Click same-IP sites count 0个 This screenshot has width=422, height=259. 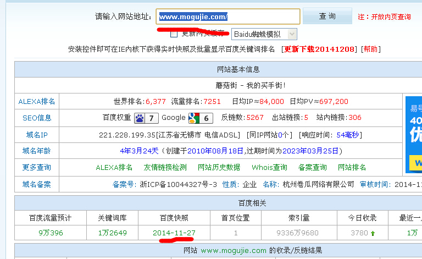point(284,135)
